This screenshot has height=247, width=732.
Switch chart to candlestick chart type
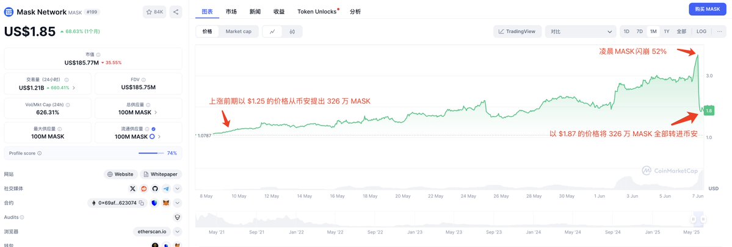[x=292, y=32]
